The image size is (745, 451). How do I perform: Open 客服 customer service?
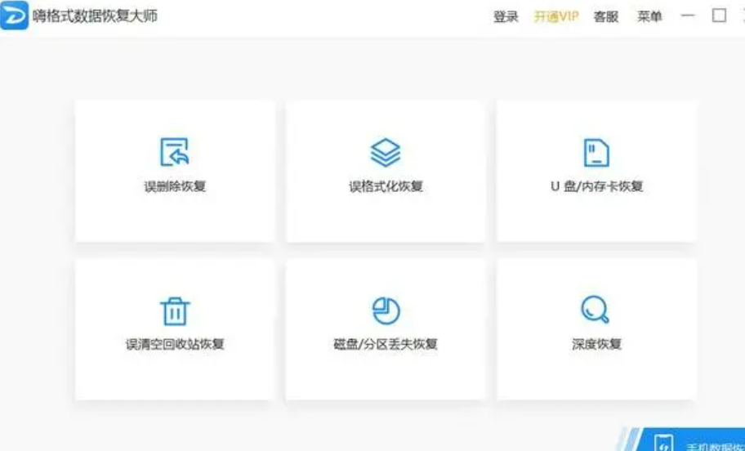606,16
